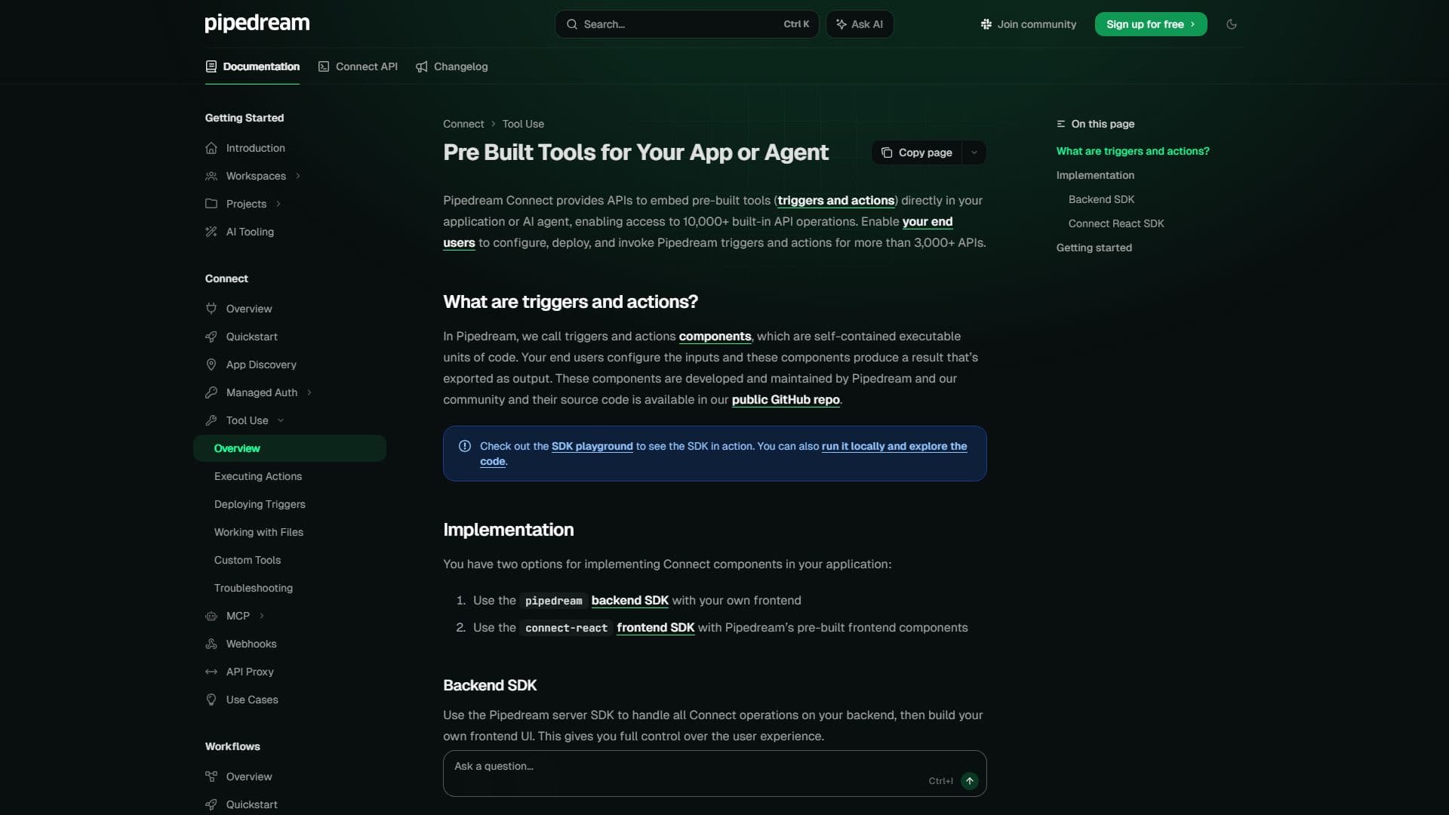Click the Workflows Overview icon
1449x815 pixels.
click(211, 777)
